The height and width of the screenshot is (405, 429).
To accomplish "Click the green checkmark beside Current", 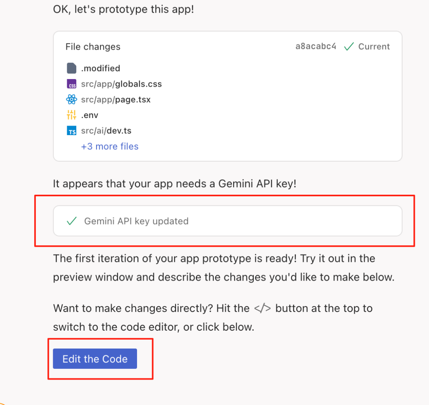I will pos(349,46).
